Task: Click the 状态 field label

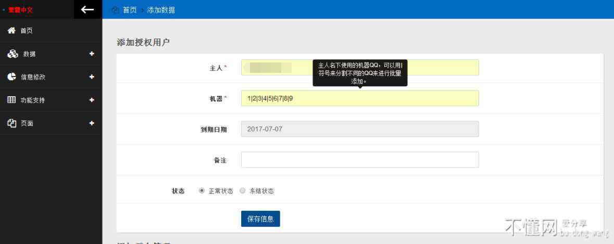Action: pos(178,191)
